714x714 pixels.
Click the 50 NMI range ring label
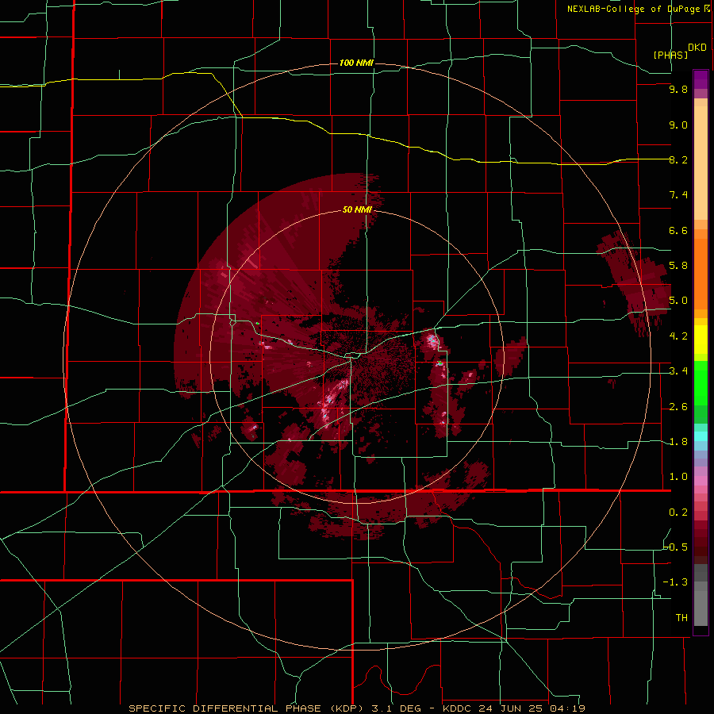357,209
